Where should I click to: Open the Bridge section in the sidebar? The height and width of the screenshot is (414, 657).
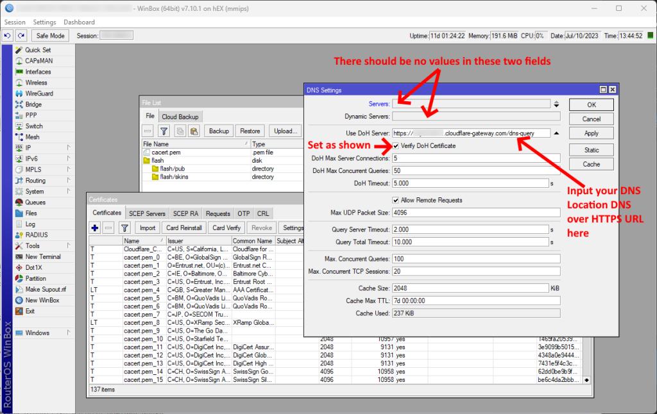(x=33, y=104)
